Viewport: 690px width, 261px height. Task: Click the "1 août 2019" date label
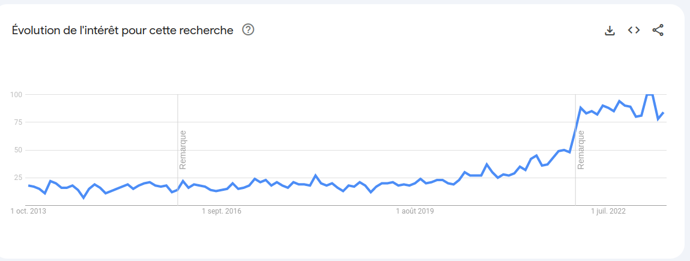415,211
